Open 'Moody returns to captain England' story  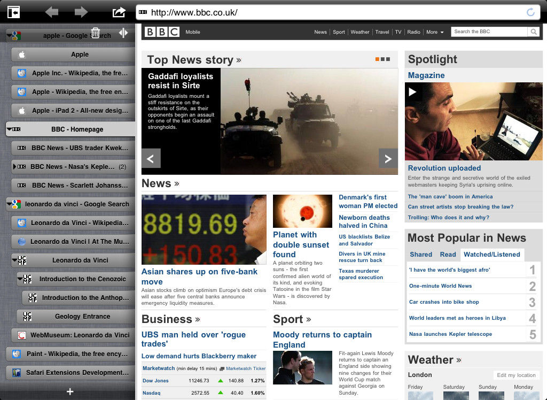click(x=322, y=340)
